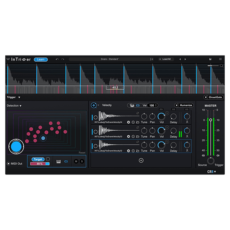Expand the MIDI Out section

point(8,164)
